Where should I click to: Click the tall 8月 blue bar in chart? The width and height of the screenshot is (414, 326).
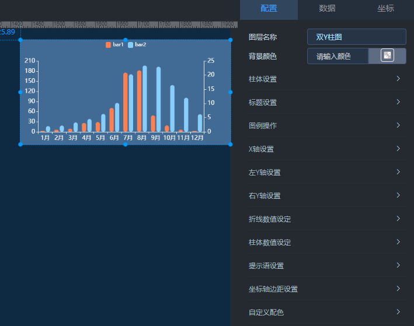(145, 99)
